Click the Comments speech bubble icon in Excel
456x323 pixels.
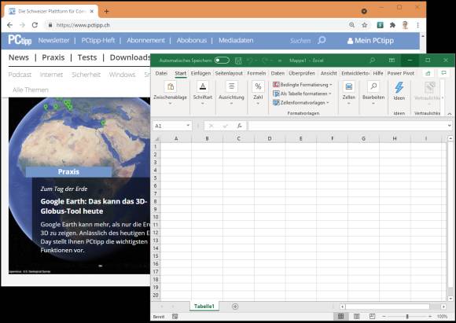[x=443, y=73]
